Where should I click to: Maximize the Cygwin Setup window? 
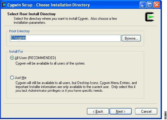(x=150, y=5)
